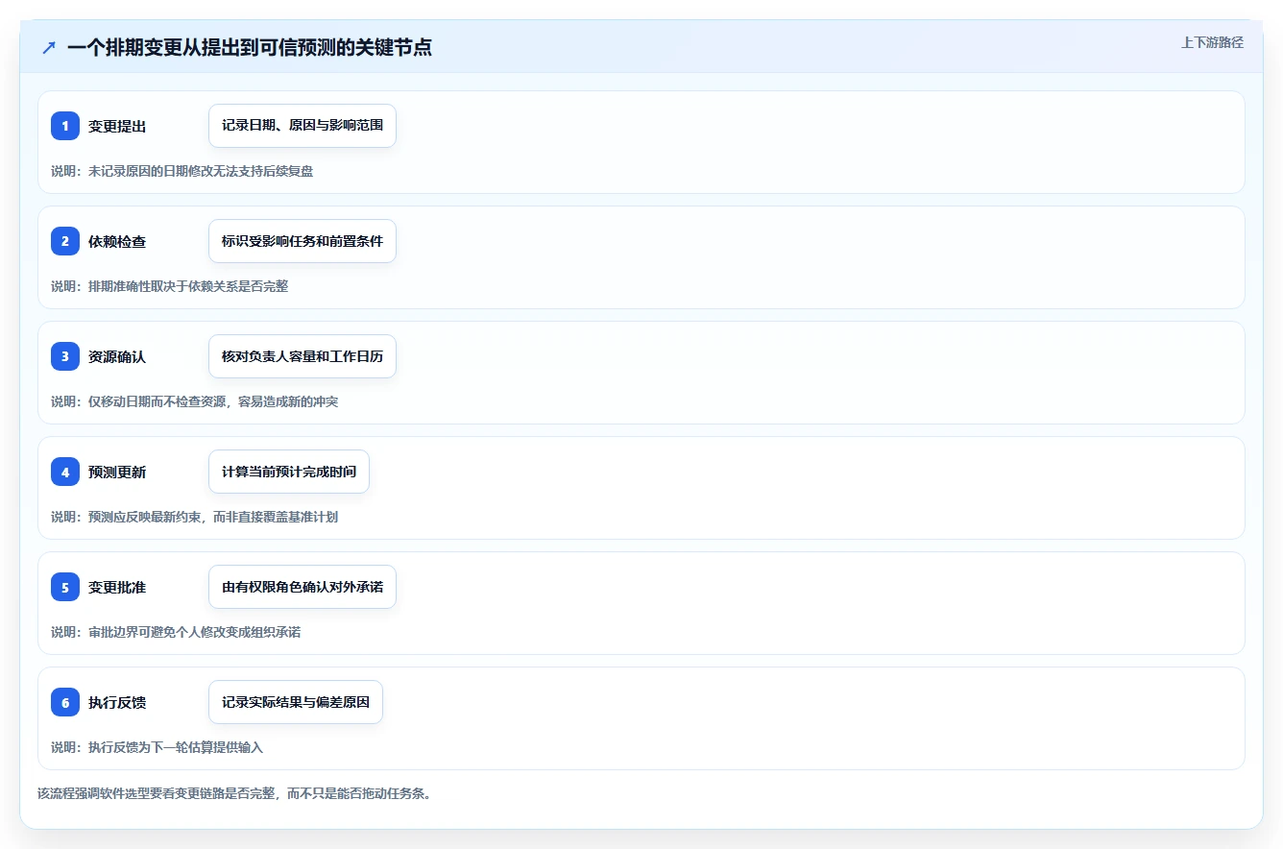Screen dimensions: 1283x849
Task: Select step number 1 badge
Action: pos(65,126)
